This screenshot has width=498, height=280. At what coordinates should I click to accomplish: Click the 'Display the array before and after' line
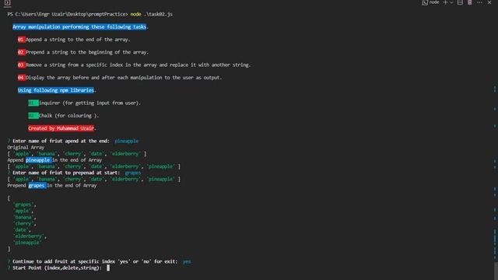124,78
